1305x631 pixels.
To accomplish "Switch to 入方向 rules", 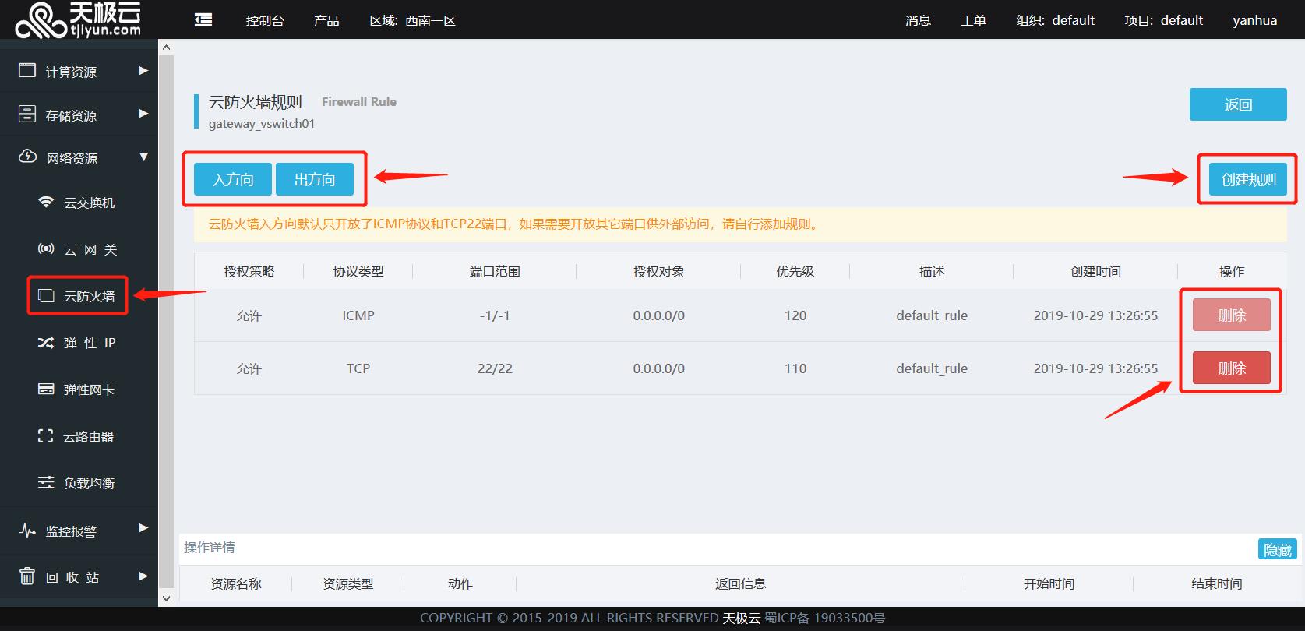I will pyautogui.click(x=233, y=179).
